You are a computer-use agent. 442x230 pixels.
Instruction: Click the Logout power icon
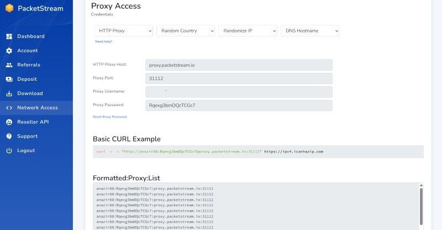pos(9,151)
